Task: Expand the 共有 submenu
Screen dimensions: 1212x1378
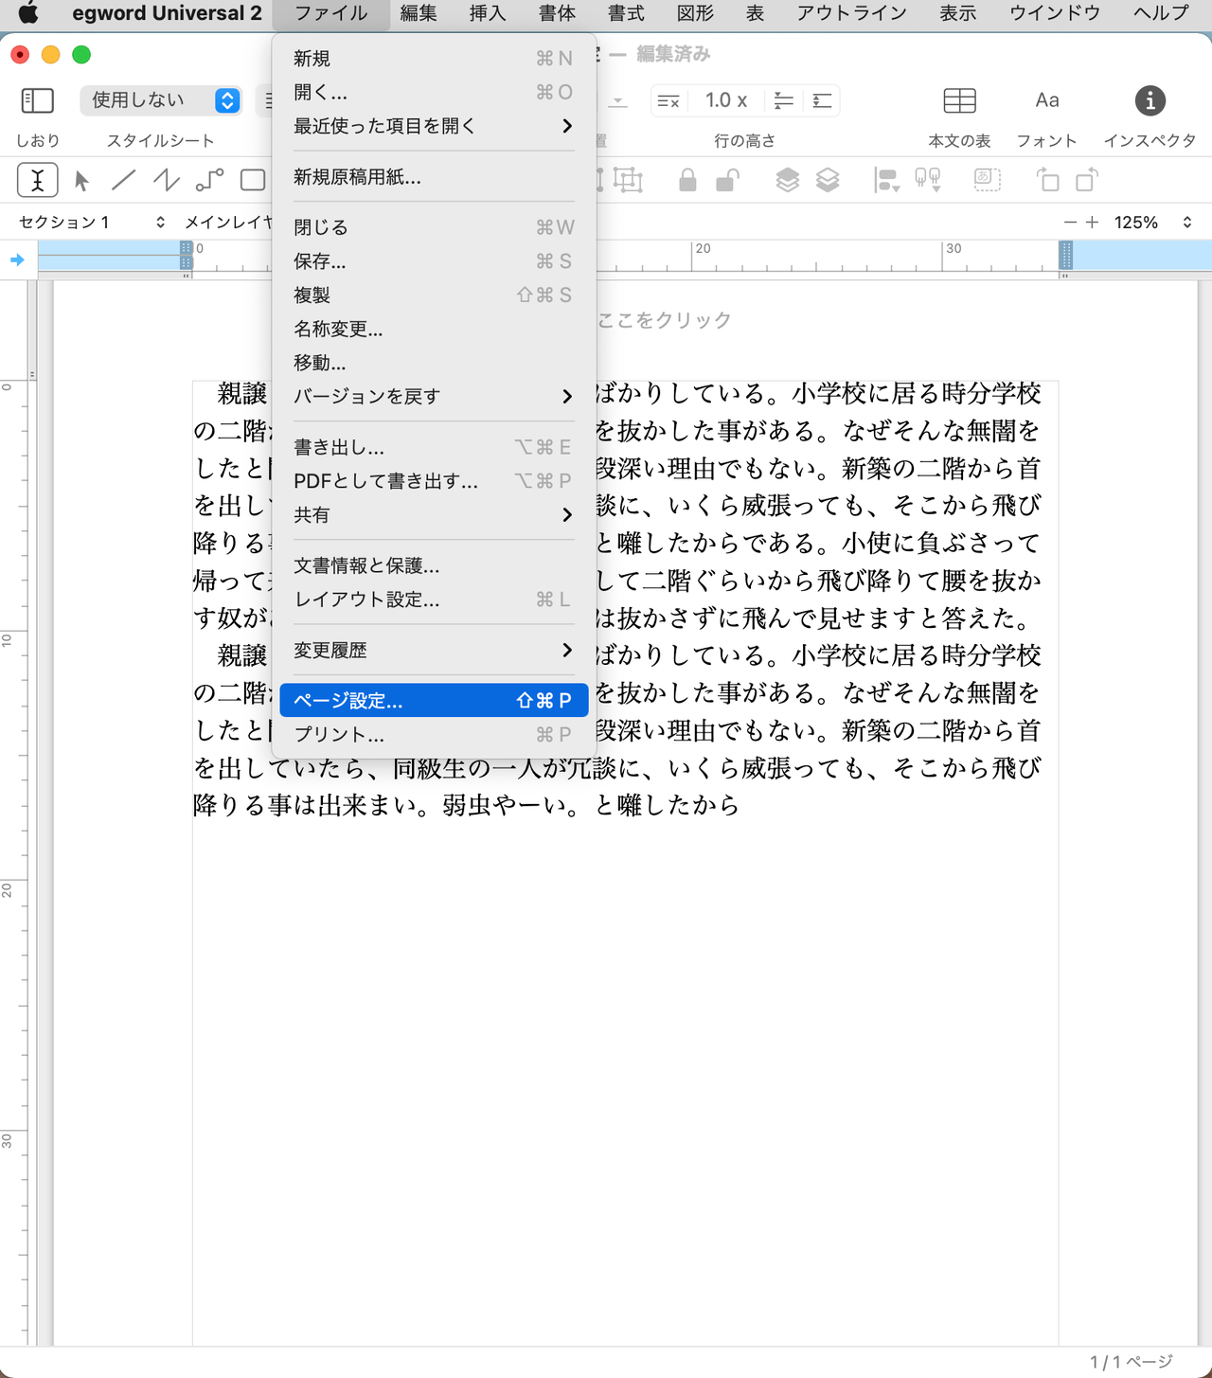Action: [x=434, y=514]
